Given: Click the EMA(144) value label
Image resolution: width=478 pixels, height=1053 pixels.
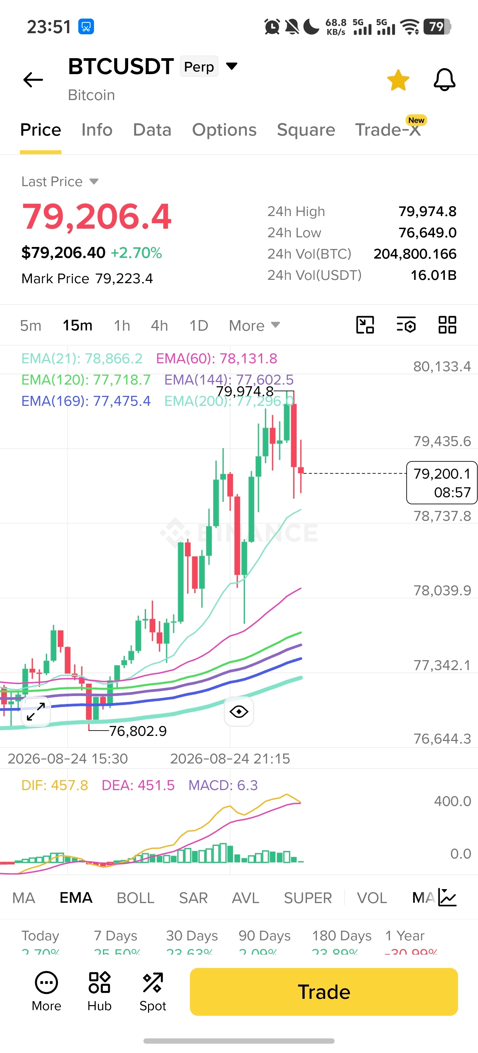Looking at the screenshot, I should pyautogui.click(x=229, y=380).
